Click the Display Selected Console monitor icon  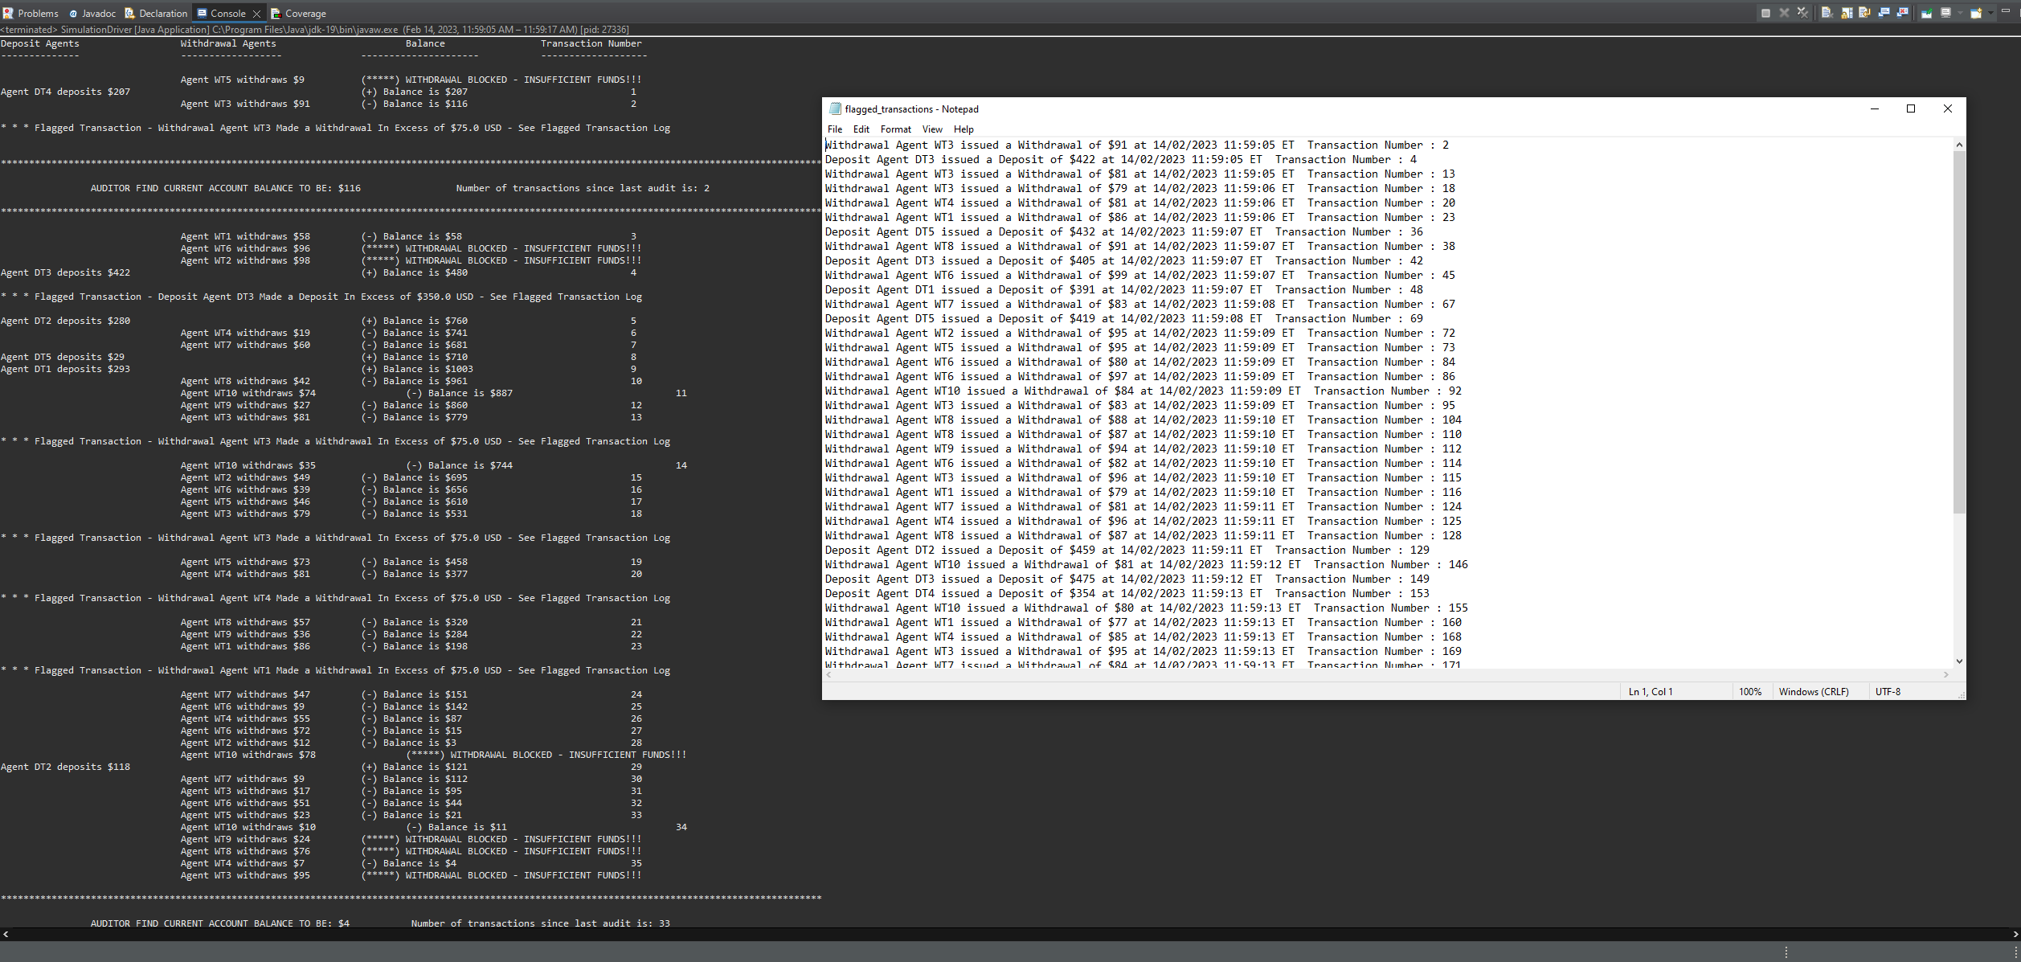pos(1945,13)
